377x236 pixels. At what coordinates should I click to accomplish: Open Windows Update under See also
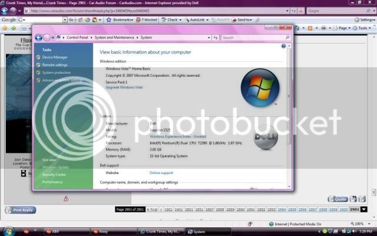(x=55, y=167)
